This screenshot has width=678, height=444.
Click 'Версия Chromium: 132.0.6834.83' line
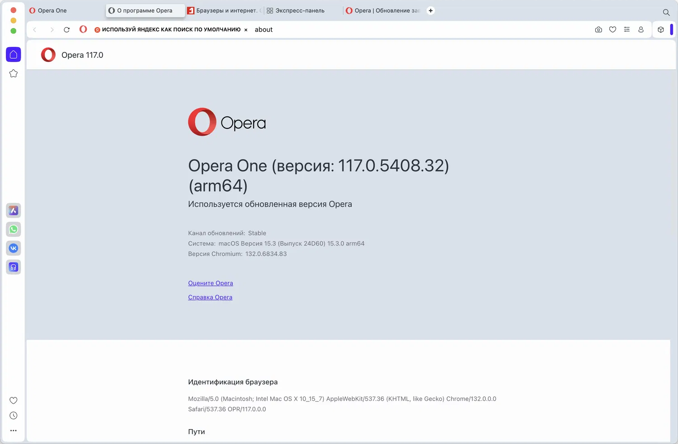tap(237, 254)
